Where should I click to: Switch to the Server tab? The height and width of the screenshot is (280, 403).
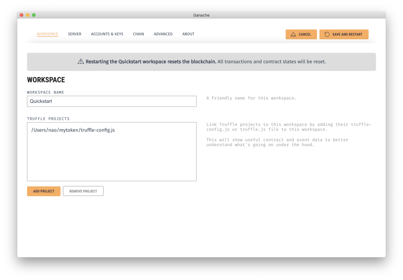coord(75,34)
